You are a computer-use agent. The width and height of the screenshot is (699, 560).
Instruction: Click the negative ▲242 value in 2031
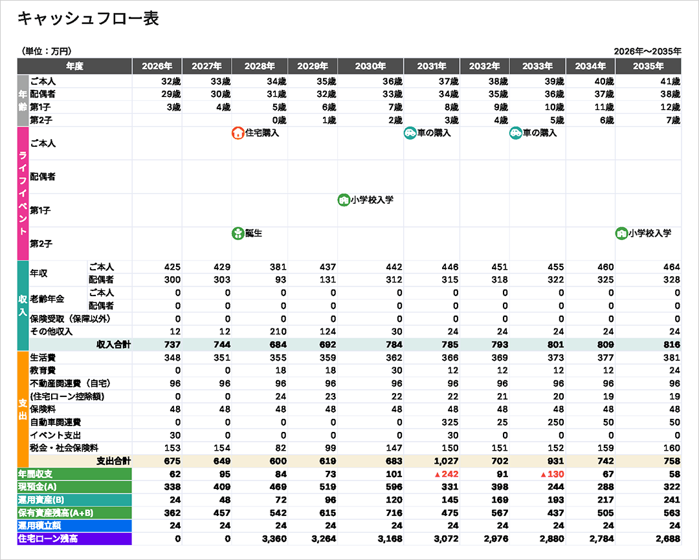click(446, 474)
